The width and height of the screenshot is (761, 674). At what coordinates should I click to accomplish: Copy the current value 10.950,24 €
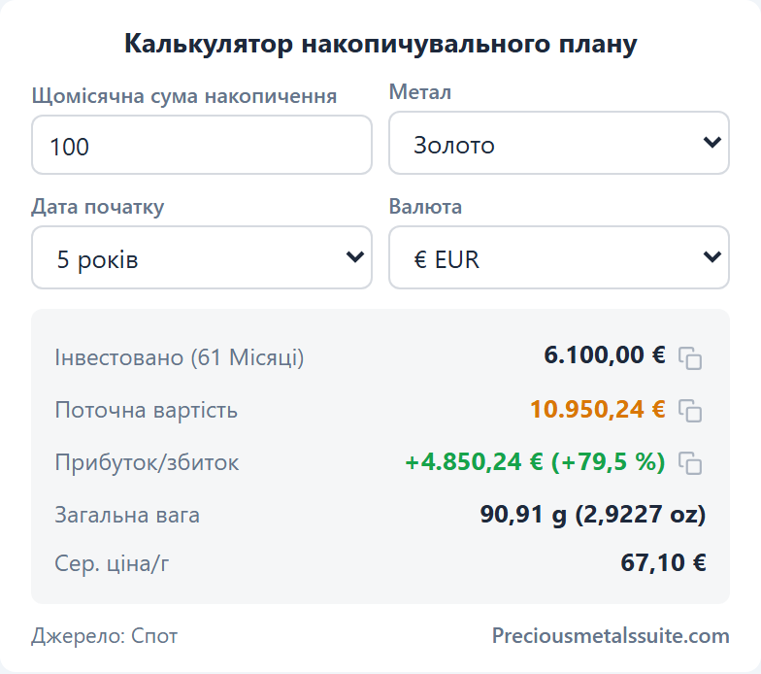pos(690,411)
